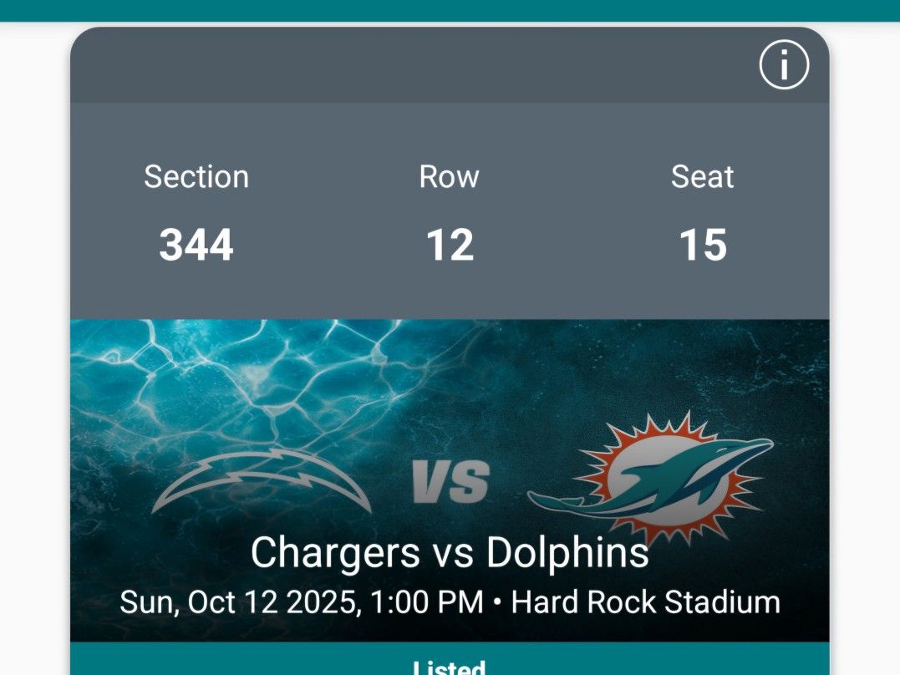Select the Seat label
900x675 pixels.
(703, 177)
